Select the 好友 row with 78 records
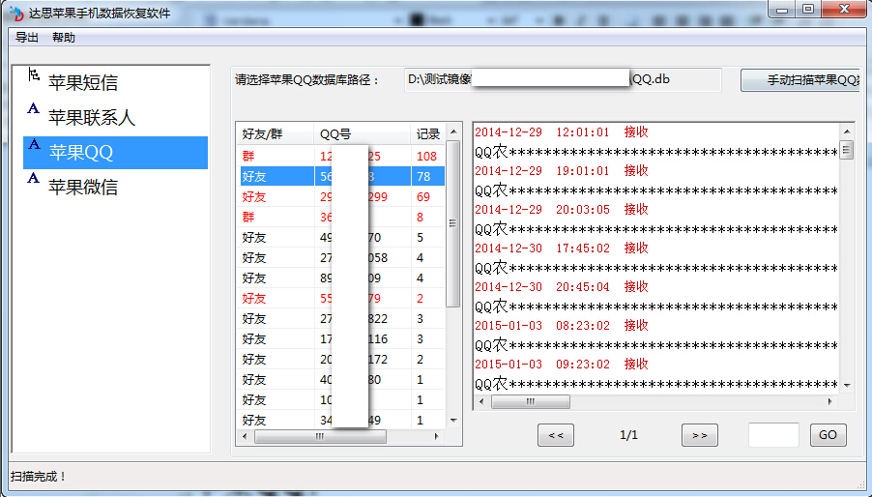The image size is (872, 497). click(341, 176)
